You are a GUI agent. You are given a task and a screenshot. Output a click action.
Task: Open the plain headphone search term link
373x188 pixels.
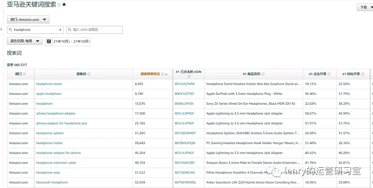(44, 104)
